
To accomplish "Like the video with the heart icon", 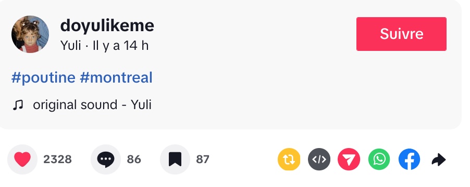I will [x=22, y=159].
